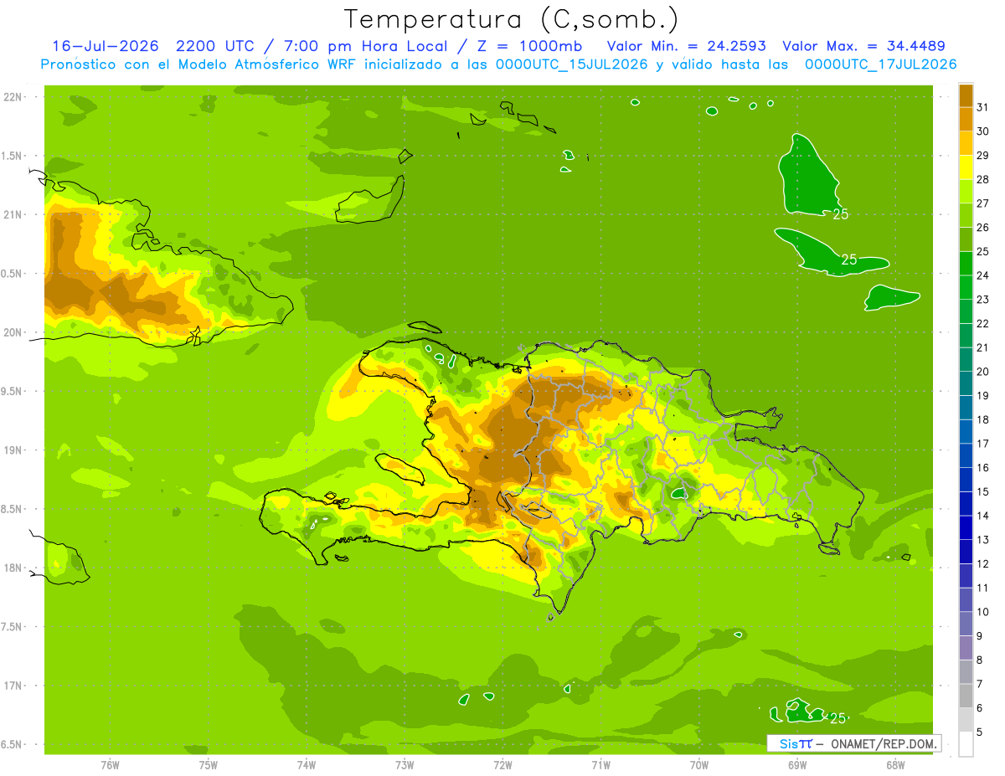Image resolution: width=1005 pixels, height=776 pixels.
Task: Click the legend value "27"
Action: (x=983, y=203)
